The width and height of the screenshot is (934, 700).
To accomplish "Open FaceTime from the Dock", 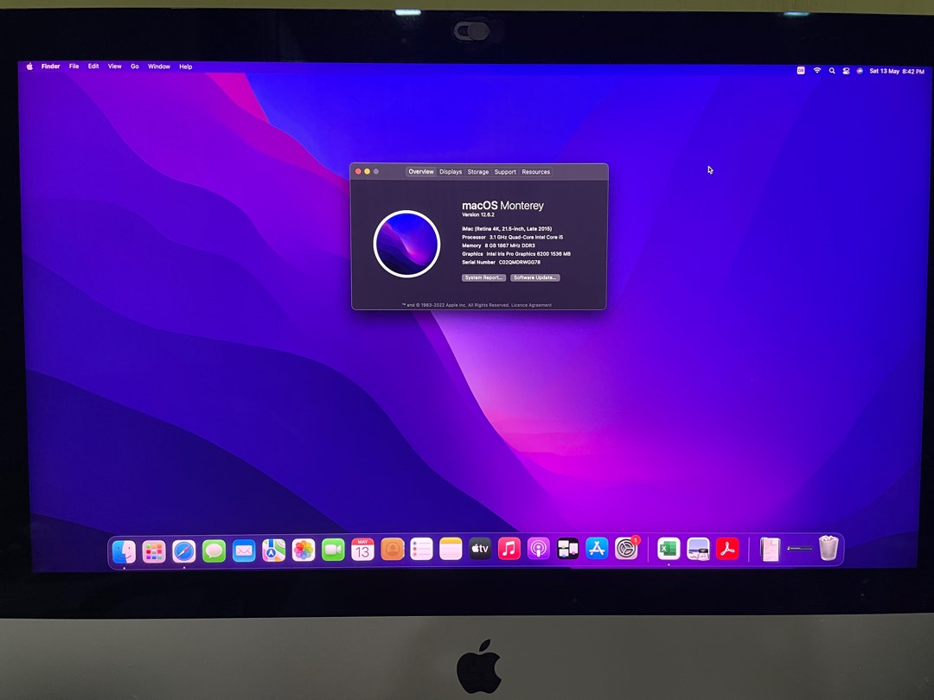I will coord(334,549).
